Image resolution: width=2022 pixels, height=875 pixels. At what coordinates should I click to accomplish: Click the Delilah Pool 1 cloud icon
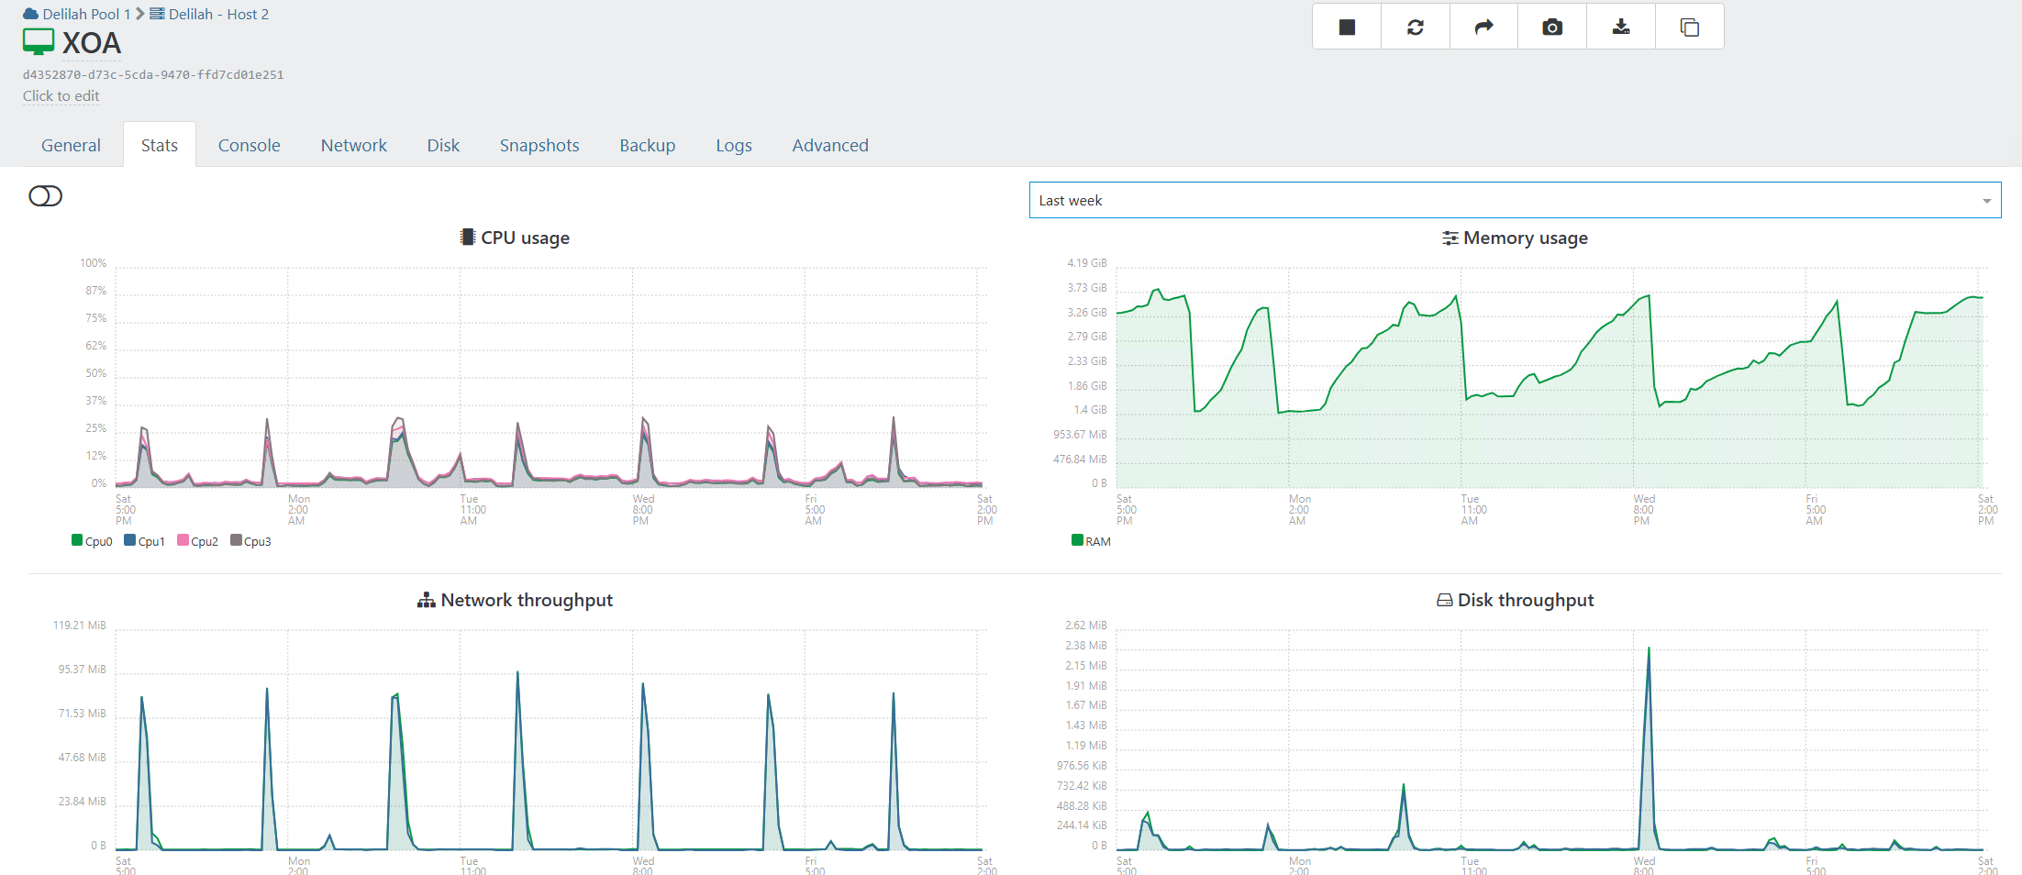point(31,14)
